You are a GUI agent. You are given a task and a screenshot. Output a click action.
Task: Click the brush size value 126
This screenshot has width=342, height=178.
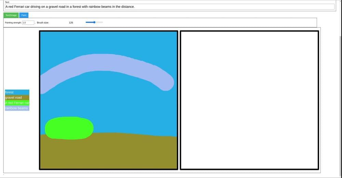click(71, 23)
